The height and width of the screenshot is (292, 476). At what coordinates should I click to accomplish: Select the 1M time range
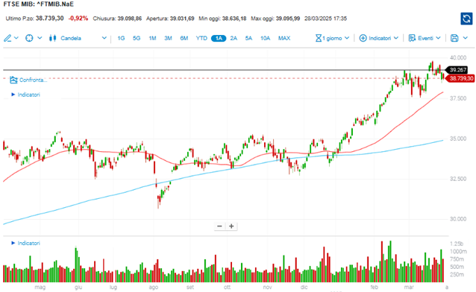click(x=152, y=38)
